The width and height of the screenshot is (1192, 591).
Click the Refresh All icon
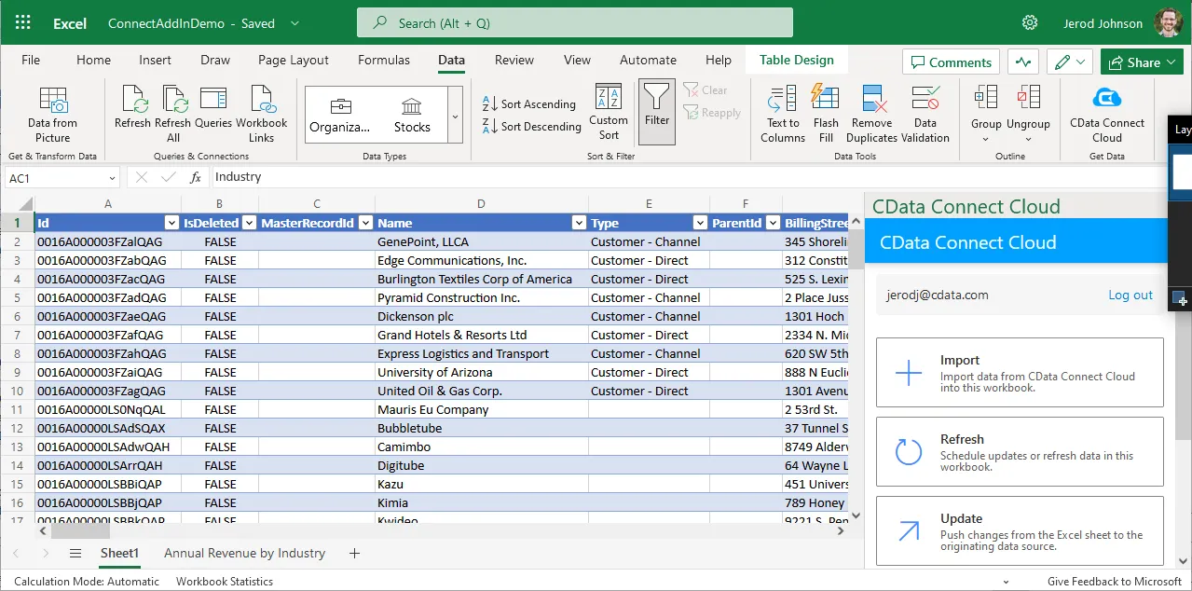[173, 111]
